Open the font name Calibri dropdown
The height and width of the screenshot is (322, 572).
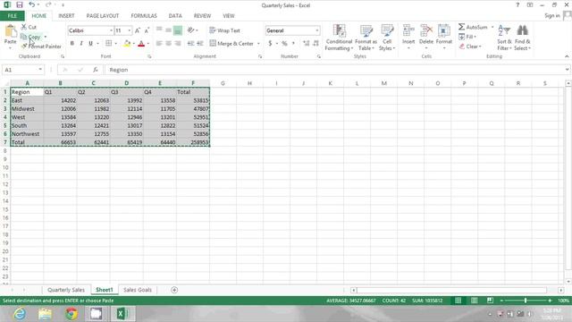[x=111, y=30]
